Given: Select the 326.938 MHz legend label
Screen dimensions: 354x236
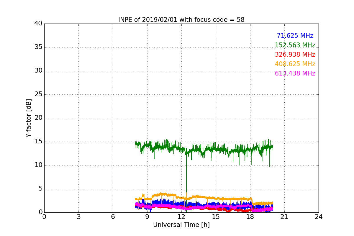Looking at the screenshot, I should (x=295, y=55).
